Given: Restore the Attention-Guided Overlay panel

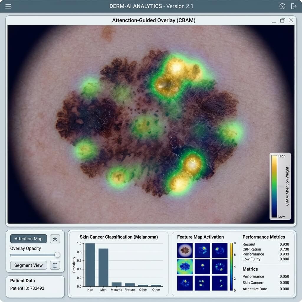Looking at the screenshot, I should coord(283,20).
